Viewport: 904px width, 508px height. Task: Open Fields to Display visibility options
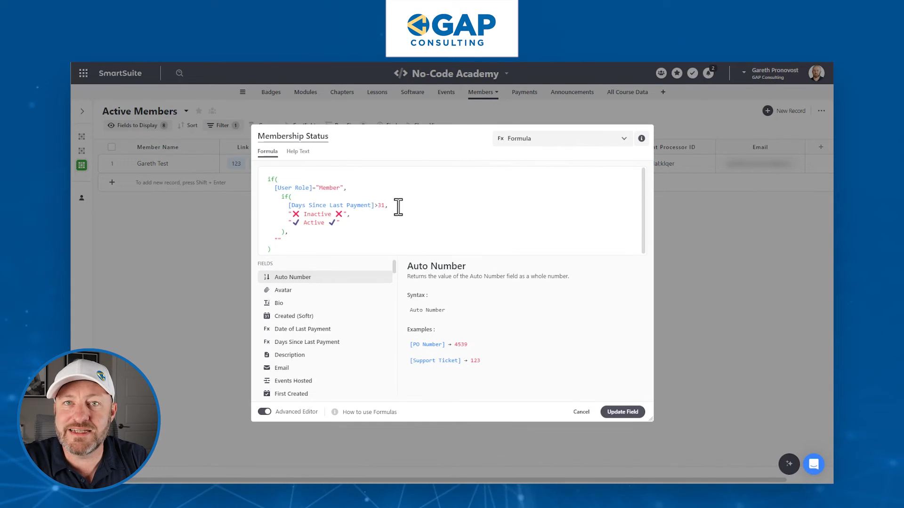pos(137,125)
